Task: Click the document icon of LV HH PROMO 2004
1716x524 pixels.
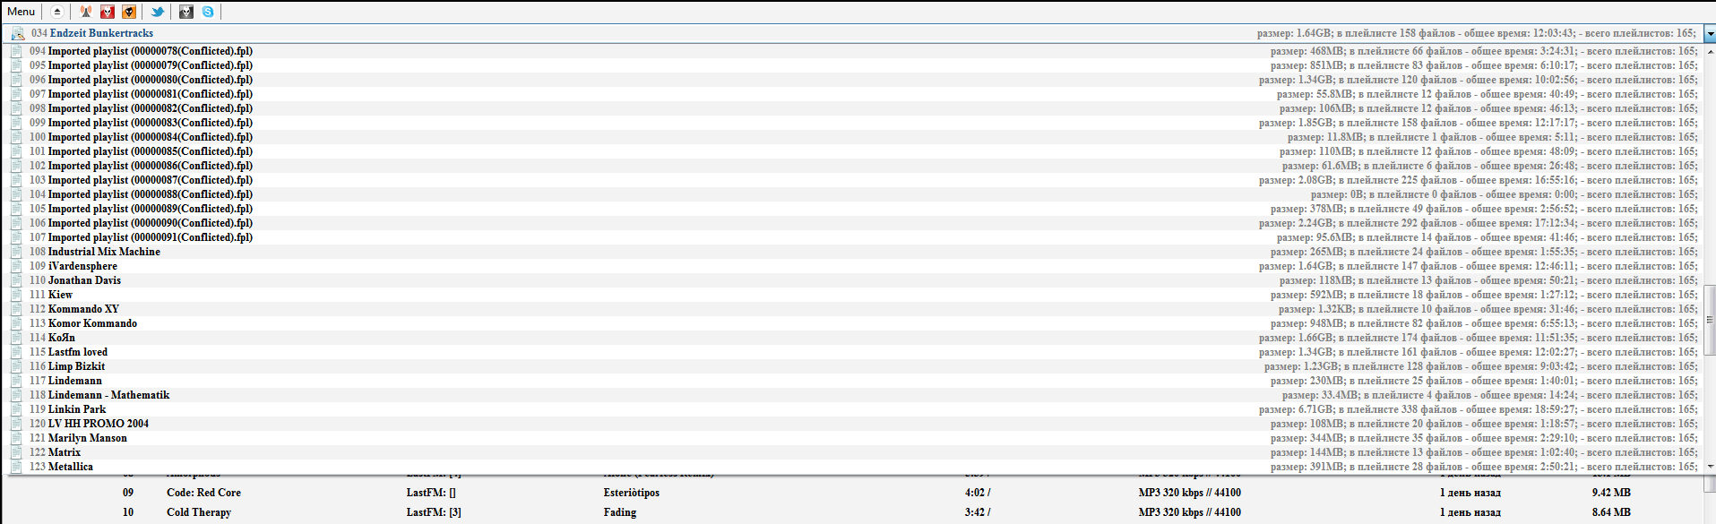Action: pos(16,424)
